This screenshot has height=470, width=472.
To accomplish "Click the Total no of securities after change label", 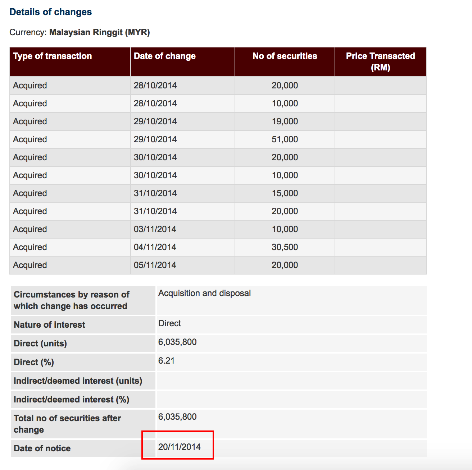I will pos(67,424).
